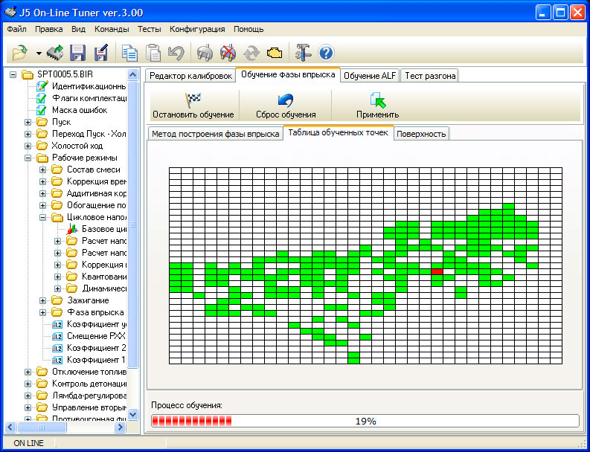Click the save floppy disk icon
Image resolution: width=590 pixels, height=452 pixels.
pyautogui.click(x=77, y=53)
